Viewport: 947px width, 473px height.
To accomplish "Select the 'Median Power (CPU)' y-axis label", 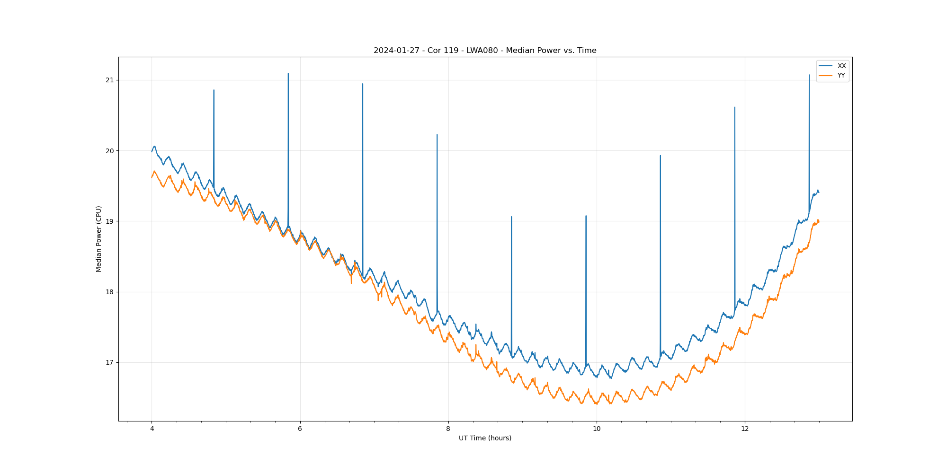I will [x=99, y=239].
